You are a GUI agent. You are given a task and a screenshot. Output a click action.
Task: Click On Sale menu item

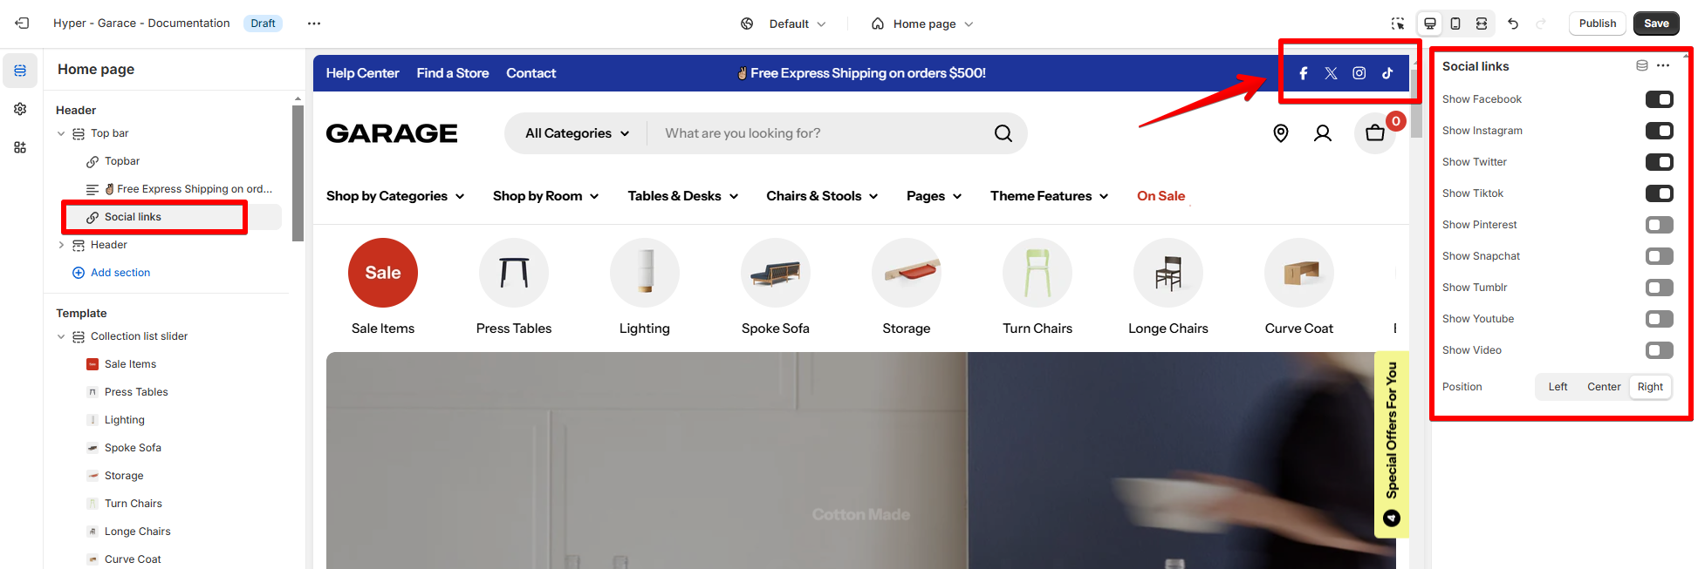point(1161,196)
